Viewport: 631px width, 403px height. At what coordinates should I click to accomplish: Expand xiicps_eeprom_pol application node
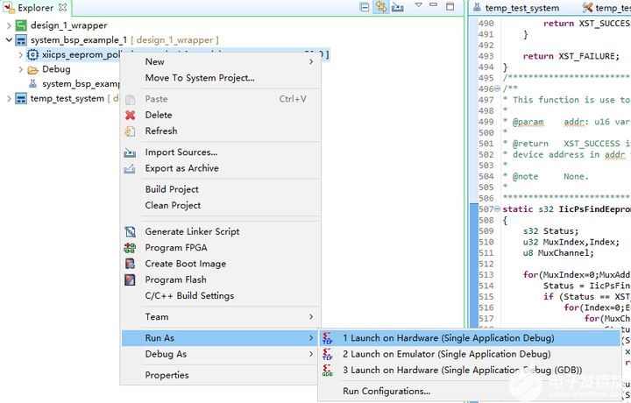tap(20, 54)
